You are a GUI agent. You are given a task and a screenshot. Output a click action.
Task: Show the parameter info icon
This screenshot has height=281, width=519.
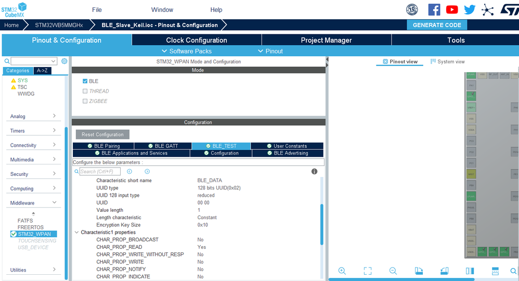tap(314, 171)
